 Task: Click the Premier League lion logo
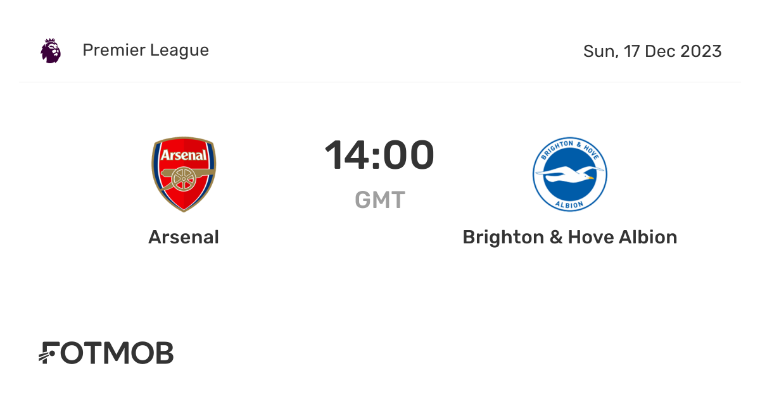[51, 51]
